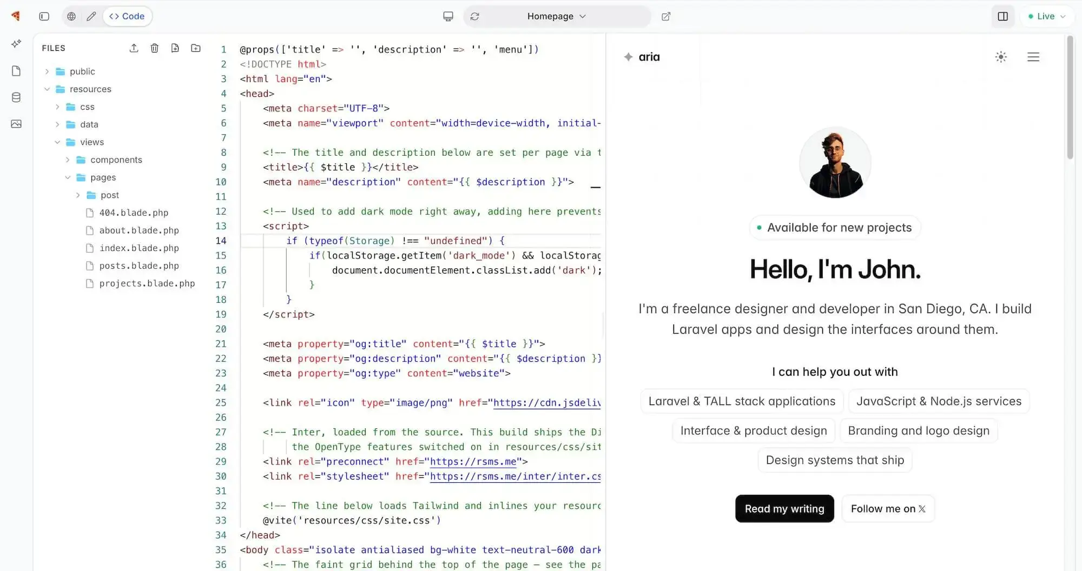Switch to the globe preview mode
This screenshot has height=571, width=1082.
(71, 16)
